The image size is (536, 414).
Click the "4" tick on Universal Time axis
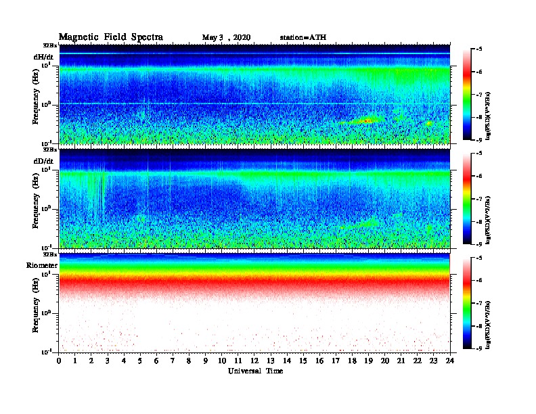[x=124, y=361]
